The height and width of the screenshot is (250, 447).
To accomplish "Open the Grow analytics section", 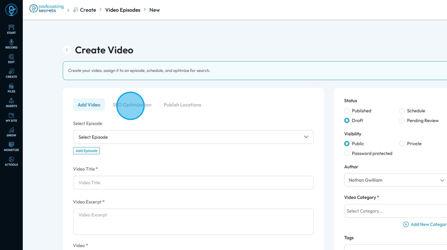I will pyautogui.click(x=12, y=132).
